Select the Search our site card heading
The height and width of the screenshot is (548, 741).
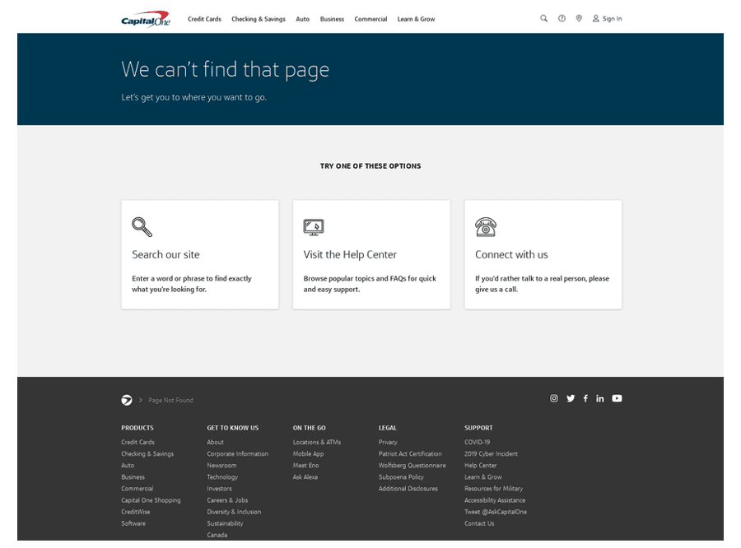165,254
